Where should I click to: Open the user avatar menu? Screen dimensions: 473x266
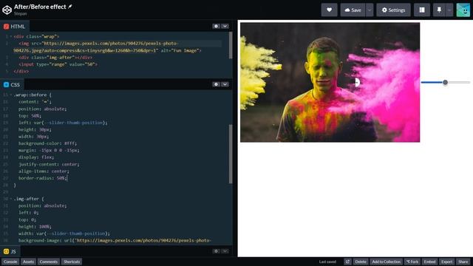tap(463, 10)
